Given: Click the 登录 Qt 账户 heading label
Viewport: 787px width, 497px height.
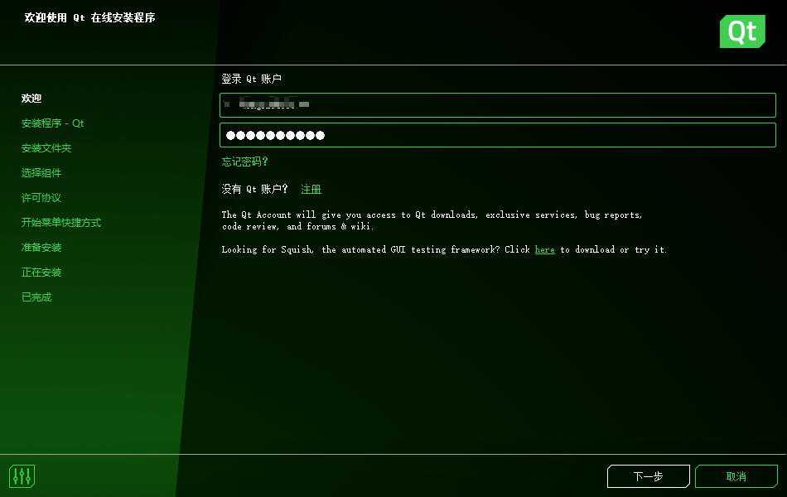Looking at the screenshot, I should (252, 79).
